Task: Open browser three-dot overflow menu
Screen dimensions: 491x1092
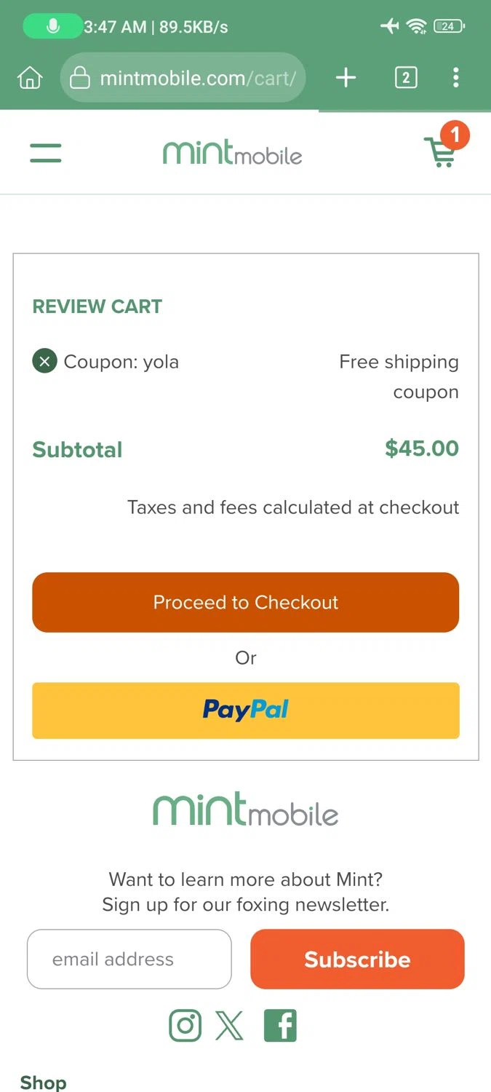Action: pyautogui.click(x=455, y=77)
